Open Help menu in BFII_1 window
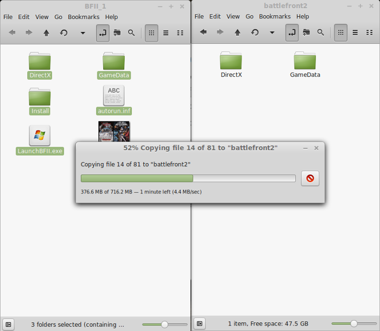The width and height of the screenshot is (380, 331). (x=111, y=17)
